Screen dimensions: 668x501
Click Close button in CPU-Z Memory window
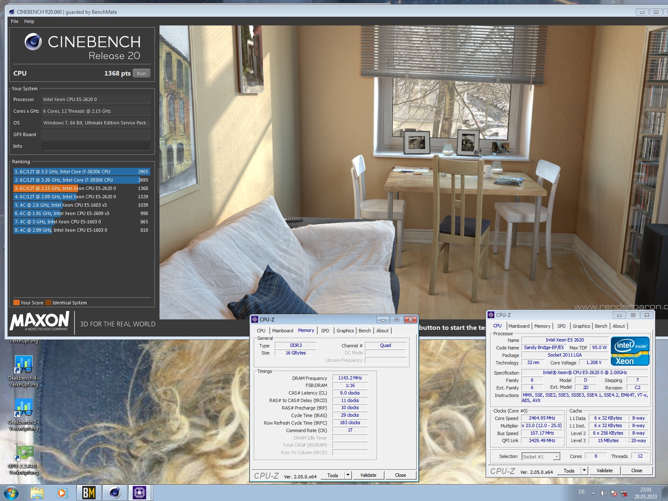pos(400,475)
